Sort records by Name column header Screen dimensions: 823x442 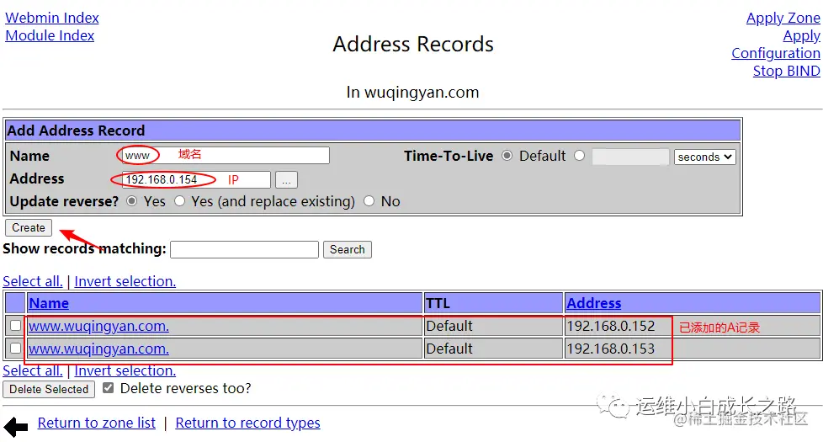(49, 303)
